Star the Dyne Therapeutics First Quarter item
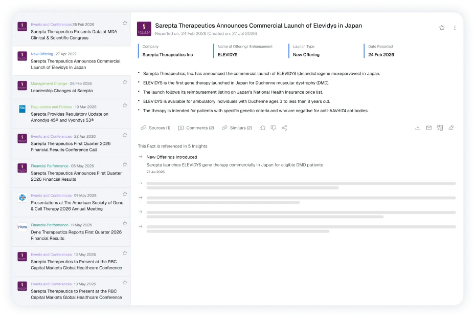Image resolution: width=476 pixels, height=318 pixels. click(125, 223)
